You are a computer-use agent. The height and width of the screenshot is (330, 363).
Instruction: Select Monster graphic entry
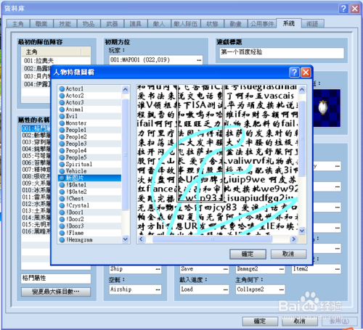(x=89, y=123)
